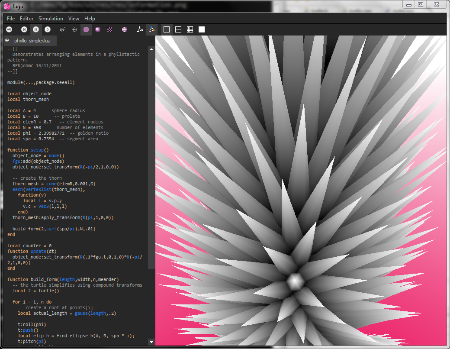Restart the simulation with the rewind button

[24, 29]
